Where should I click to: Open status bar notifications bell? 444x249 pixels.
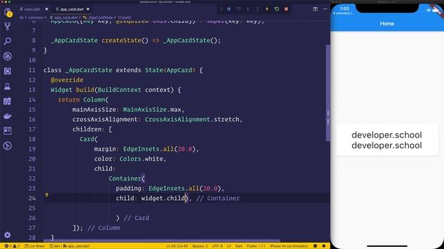click(324, 246)
